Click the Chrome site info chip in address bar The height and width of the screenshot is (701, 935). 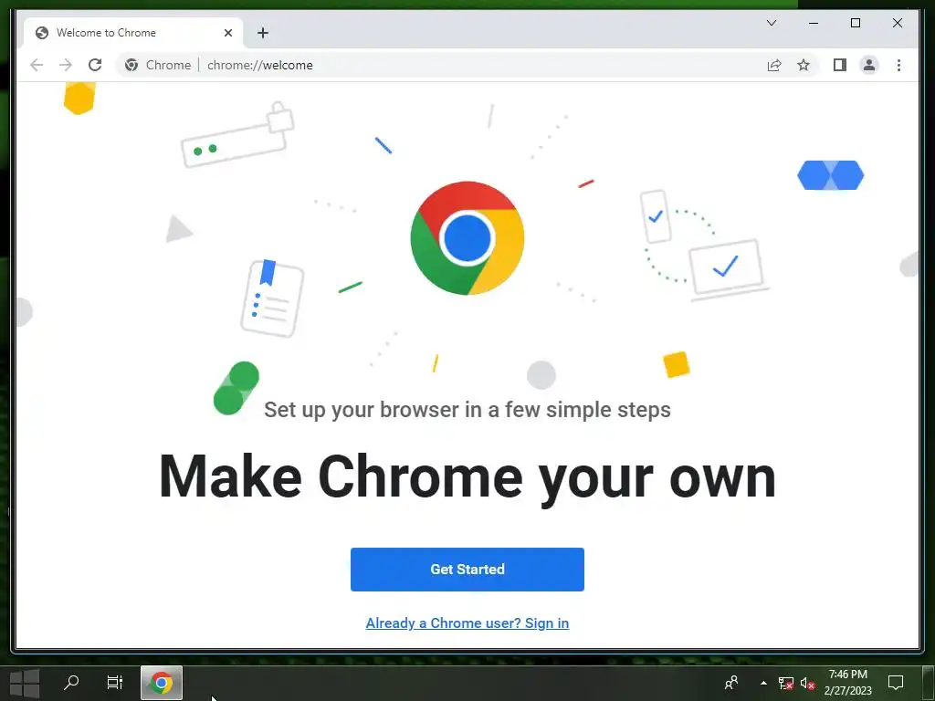pos(158,65)
